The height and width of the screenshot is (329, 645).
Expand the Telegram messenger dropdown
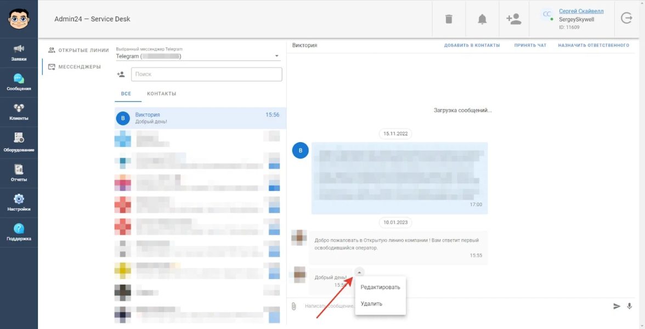[x=276, y=56]
